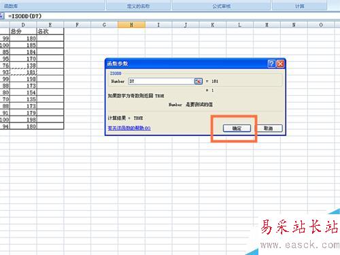Select column header M
Image resolution: width=340 pixels, height=255 pixels.
coord(267,25)
